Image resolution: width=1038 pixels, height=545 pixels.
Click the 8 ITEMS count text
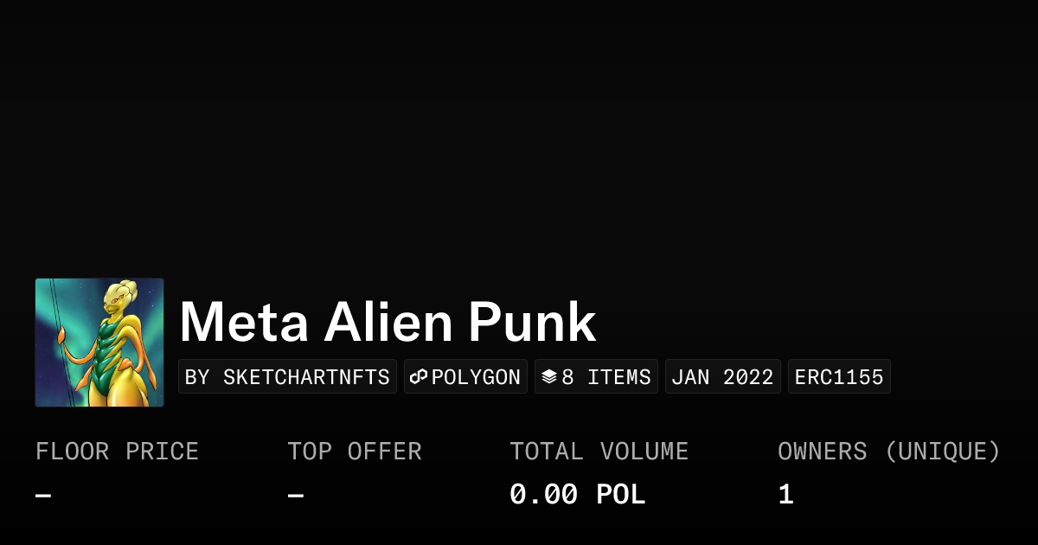tap(606, 377)
